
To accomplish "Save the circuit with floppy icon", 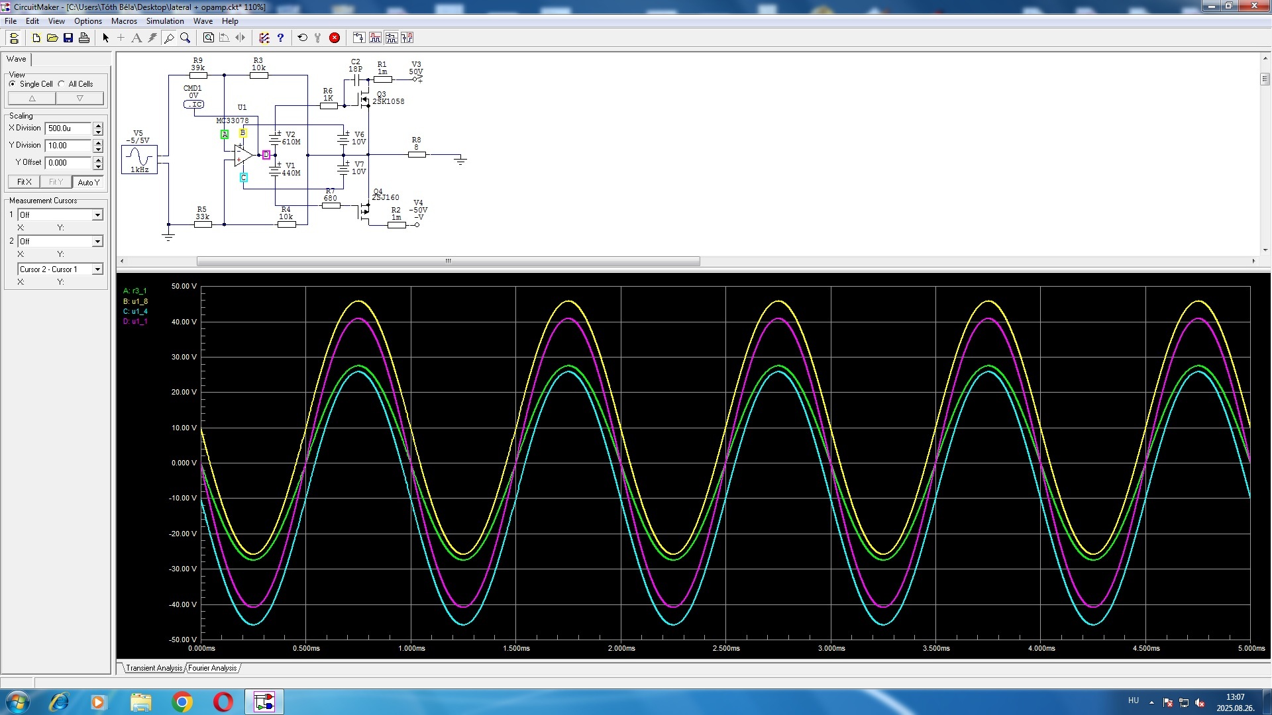I will pyautogui.click(x=68, y=38).
